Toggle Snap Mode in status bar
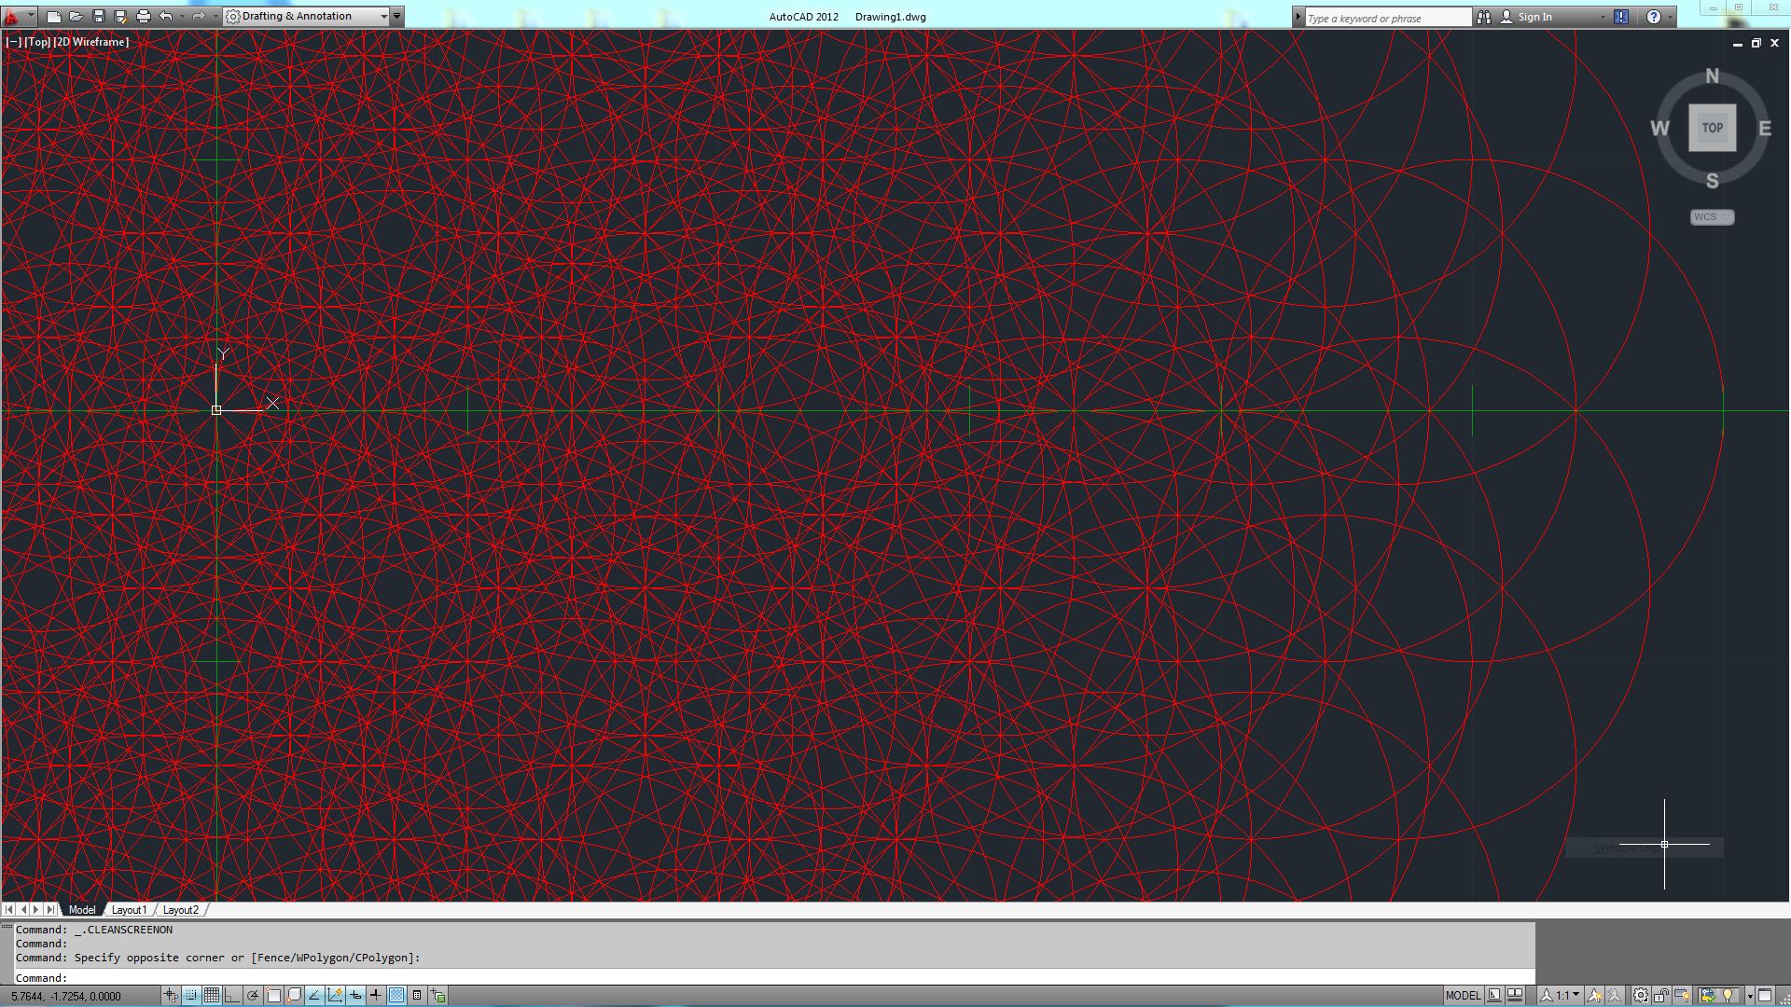The width and height of the screenshot is (1791, 1007). click(x=191, y=996)
